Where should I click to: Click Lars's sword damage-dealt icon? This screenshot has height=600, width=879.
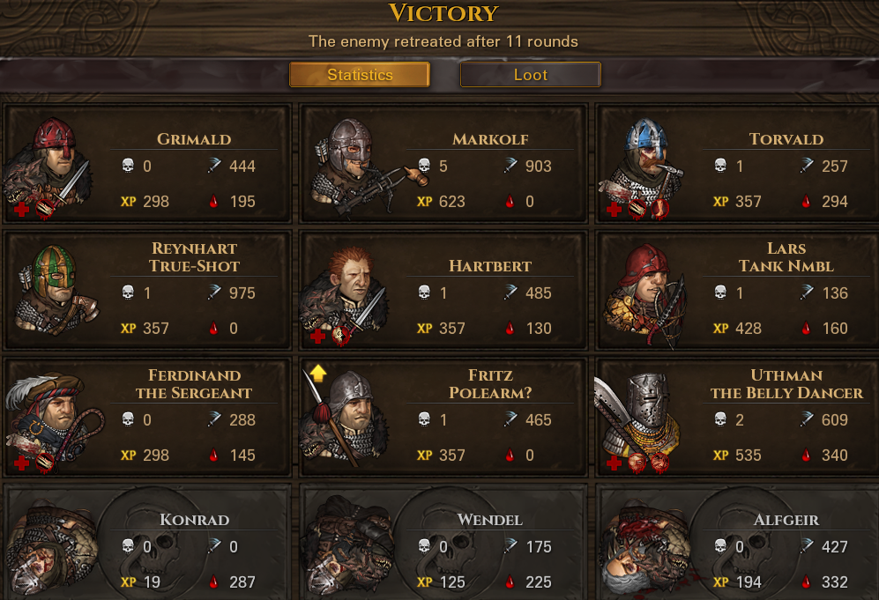tap(807, 292)
